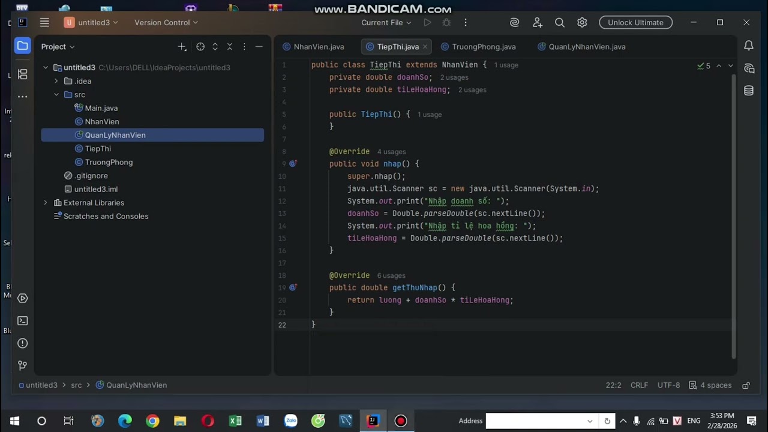Viewport: 768px width, 432px height.
Task: Switch to NhanVien.java tab
Action: click(313, 46)
